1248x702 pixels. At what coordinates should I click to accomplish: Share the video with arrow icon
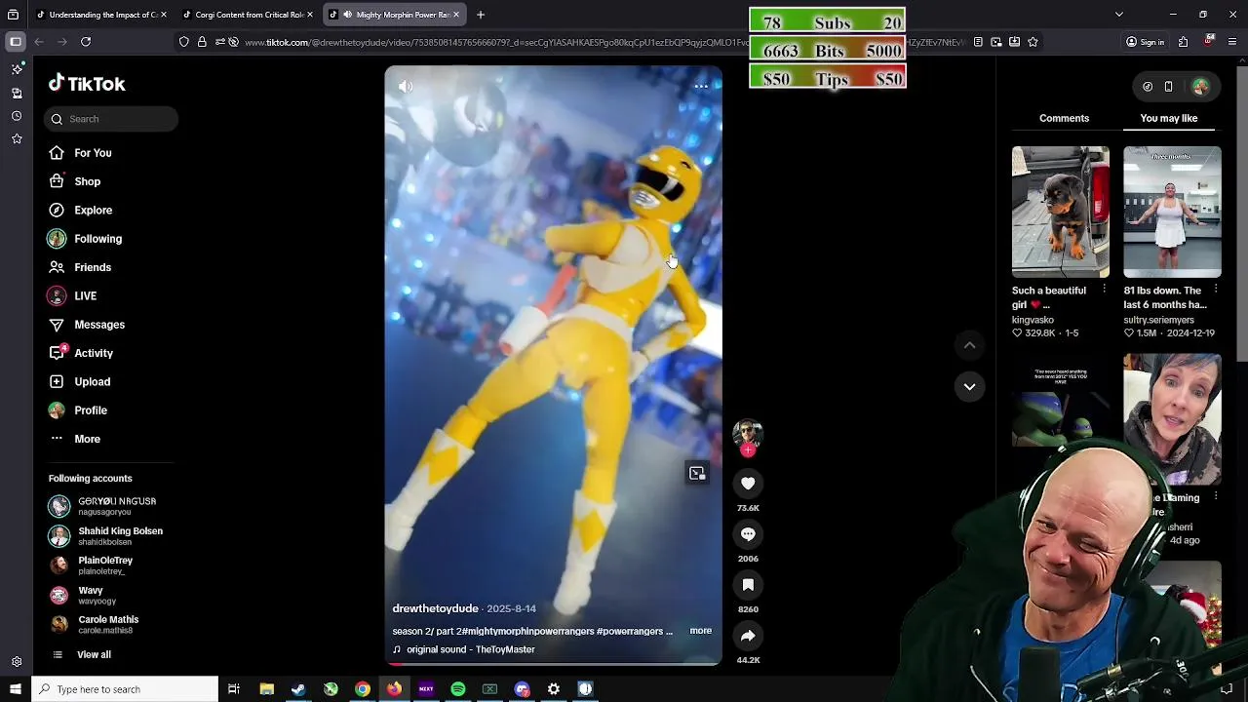(x=748, y=636)
